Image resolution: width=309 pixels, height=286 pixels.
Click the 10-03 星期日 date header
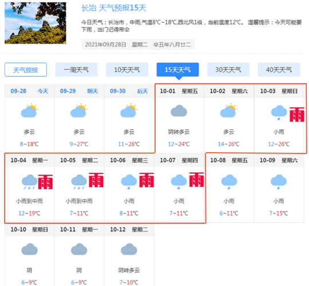coord(279,91)
